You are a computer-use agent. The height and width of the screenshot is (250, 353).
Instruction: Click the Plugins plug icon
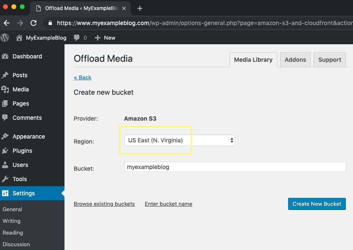5,151
